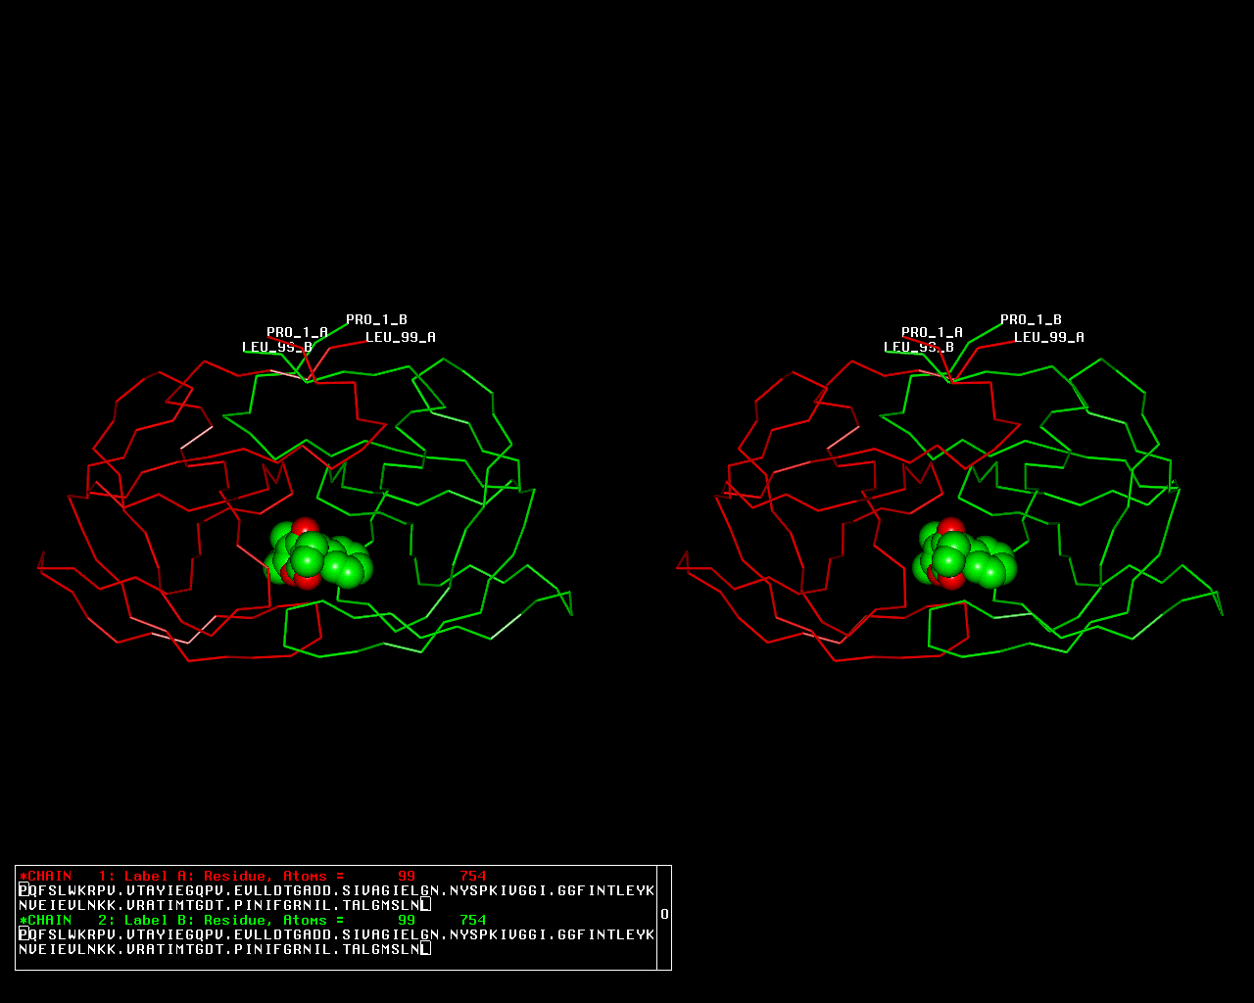Select boxed first residue P of chain B
The image size is (1254, 1003).
coord(24,934)
